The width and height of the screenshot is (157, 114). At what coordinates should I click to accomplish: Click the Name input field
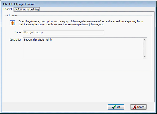point(63,32)
